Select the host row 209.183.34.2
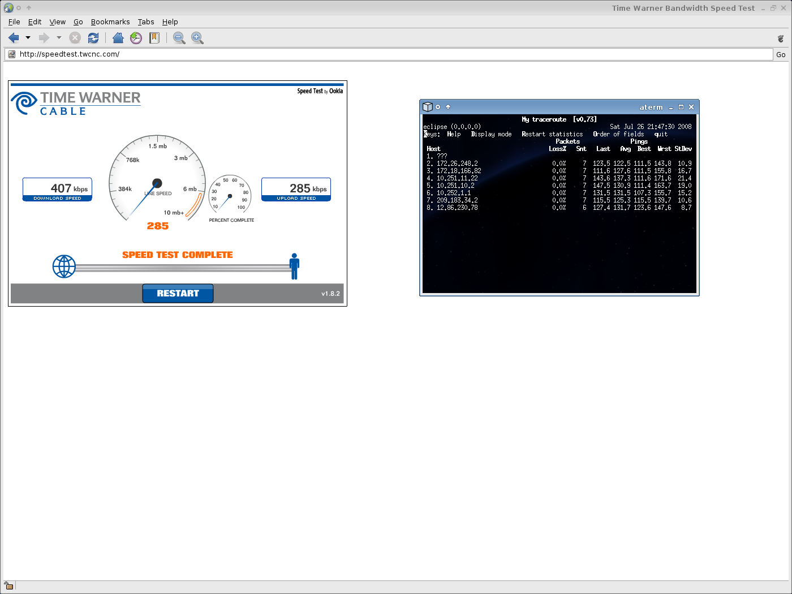 coord(559,200)
